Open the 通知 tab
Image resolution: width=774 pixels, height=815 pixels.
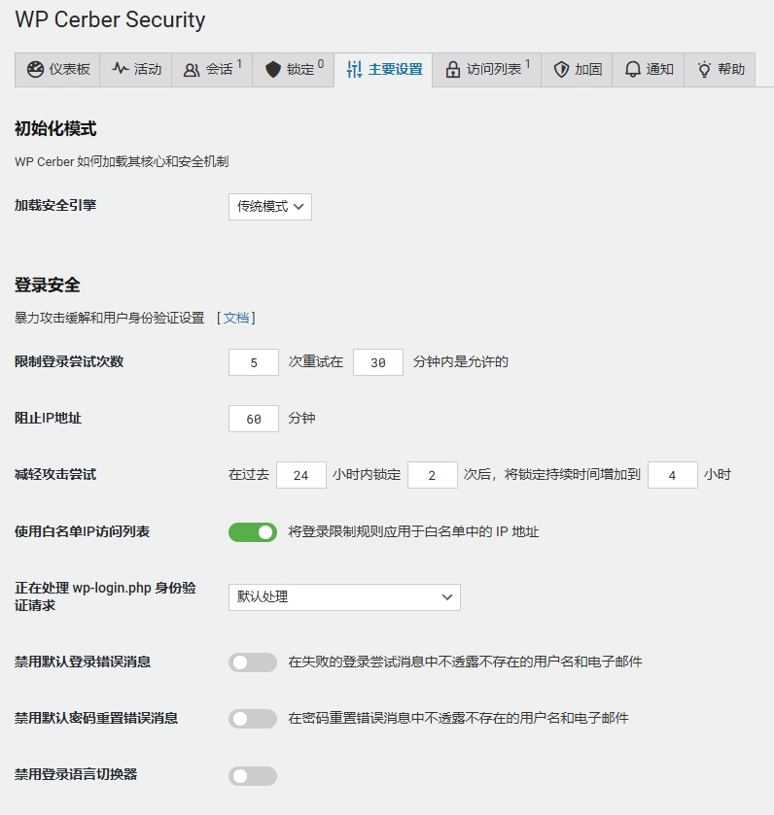coord(649,70)
